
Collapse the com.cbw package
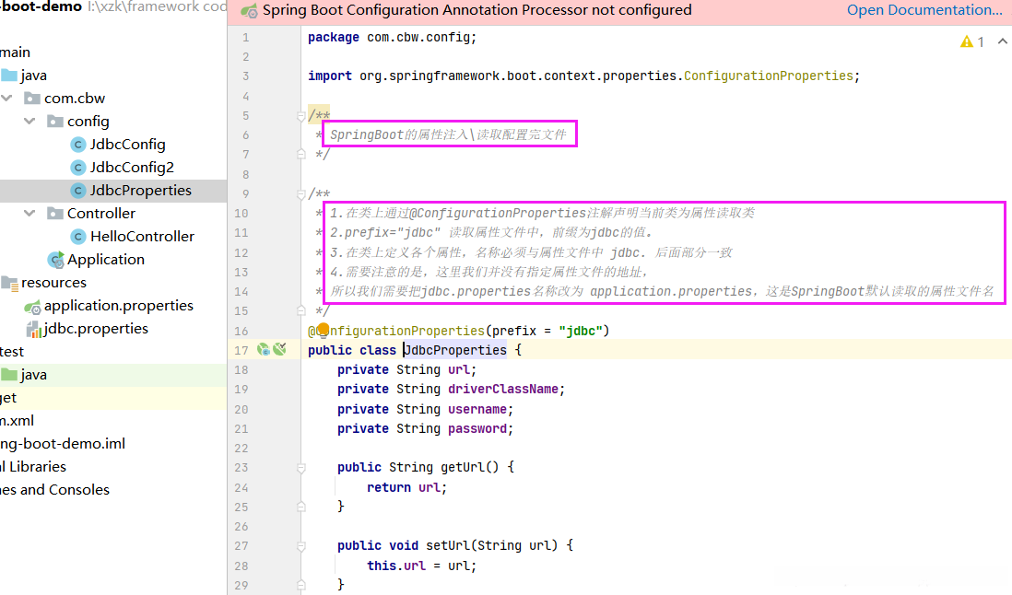coord(8,99)
